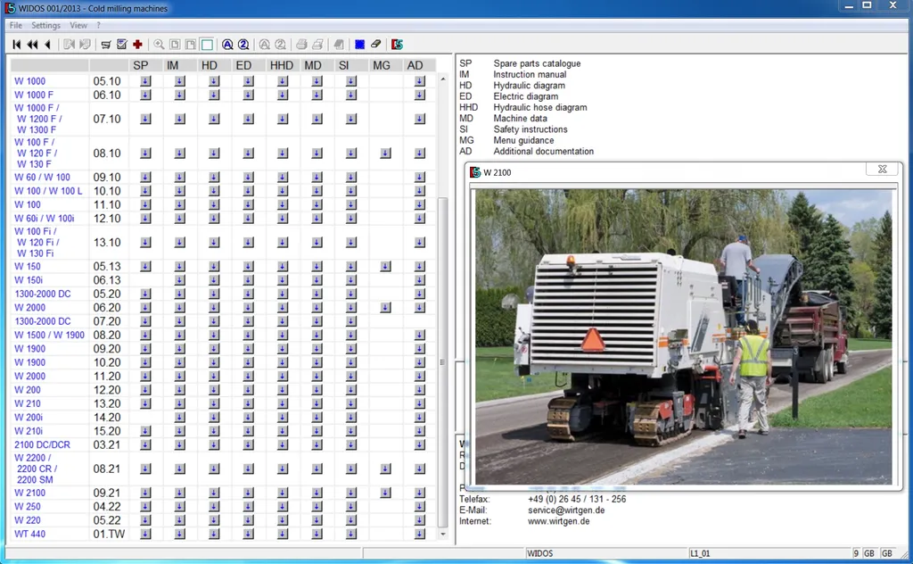Click the SP column header
Image resolution: width=913 pixels, height=564 pixels.
pyautogui.click(x=141, y=65)
